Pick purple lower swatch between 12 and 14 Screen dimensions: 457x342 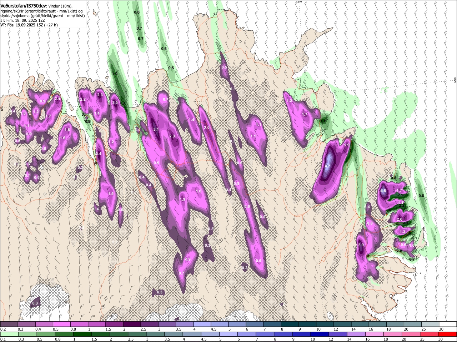pos(338,334)
